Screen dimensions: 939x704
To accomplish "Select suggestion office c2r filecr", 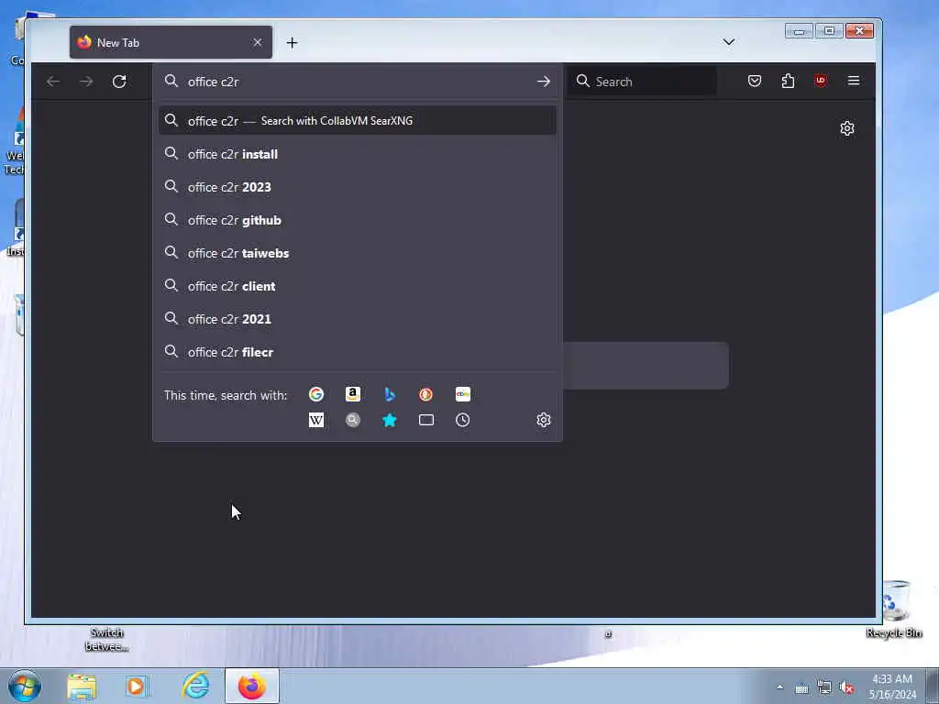I will [358, 351].
